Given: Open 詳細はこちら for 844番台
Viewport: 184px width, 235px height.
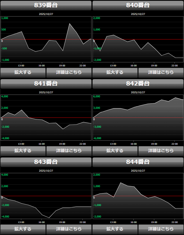Looking at the screenshot, I should coord(161,229).
